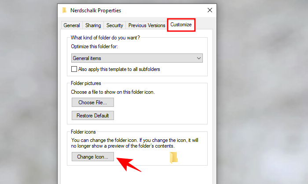The image size is (308, 184).
Task: Switch to the General tab
Action: click(72, 25)
